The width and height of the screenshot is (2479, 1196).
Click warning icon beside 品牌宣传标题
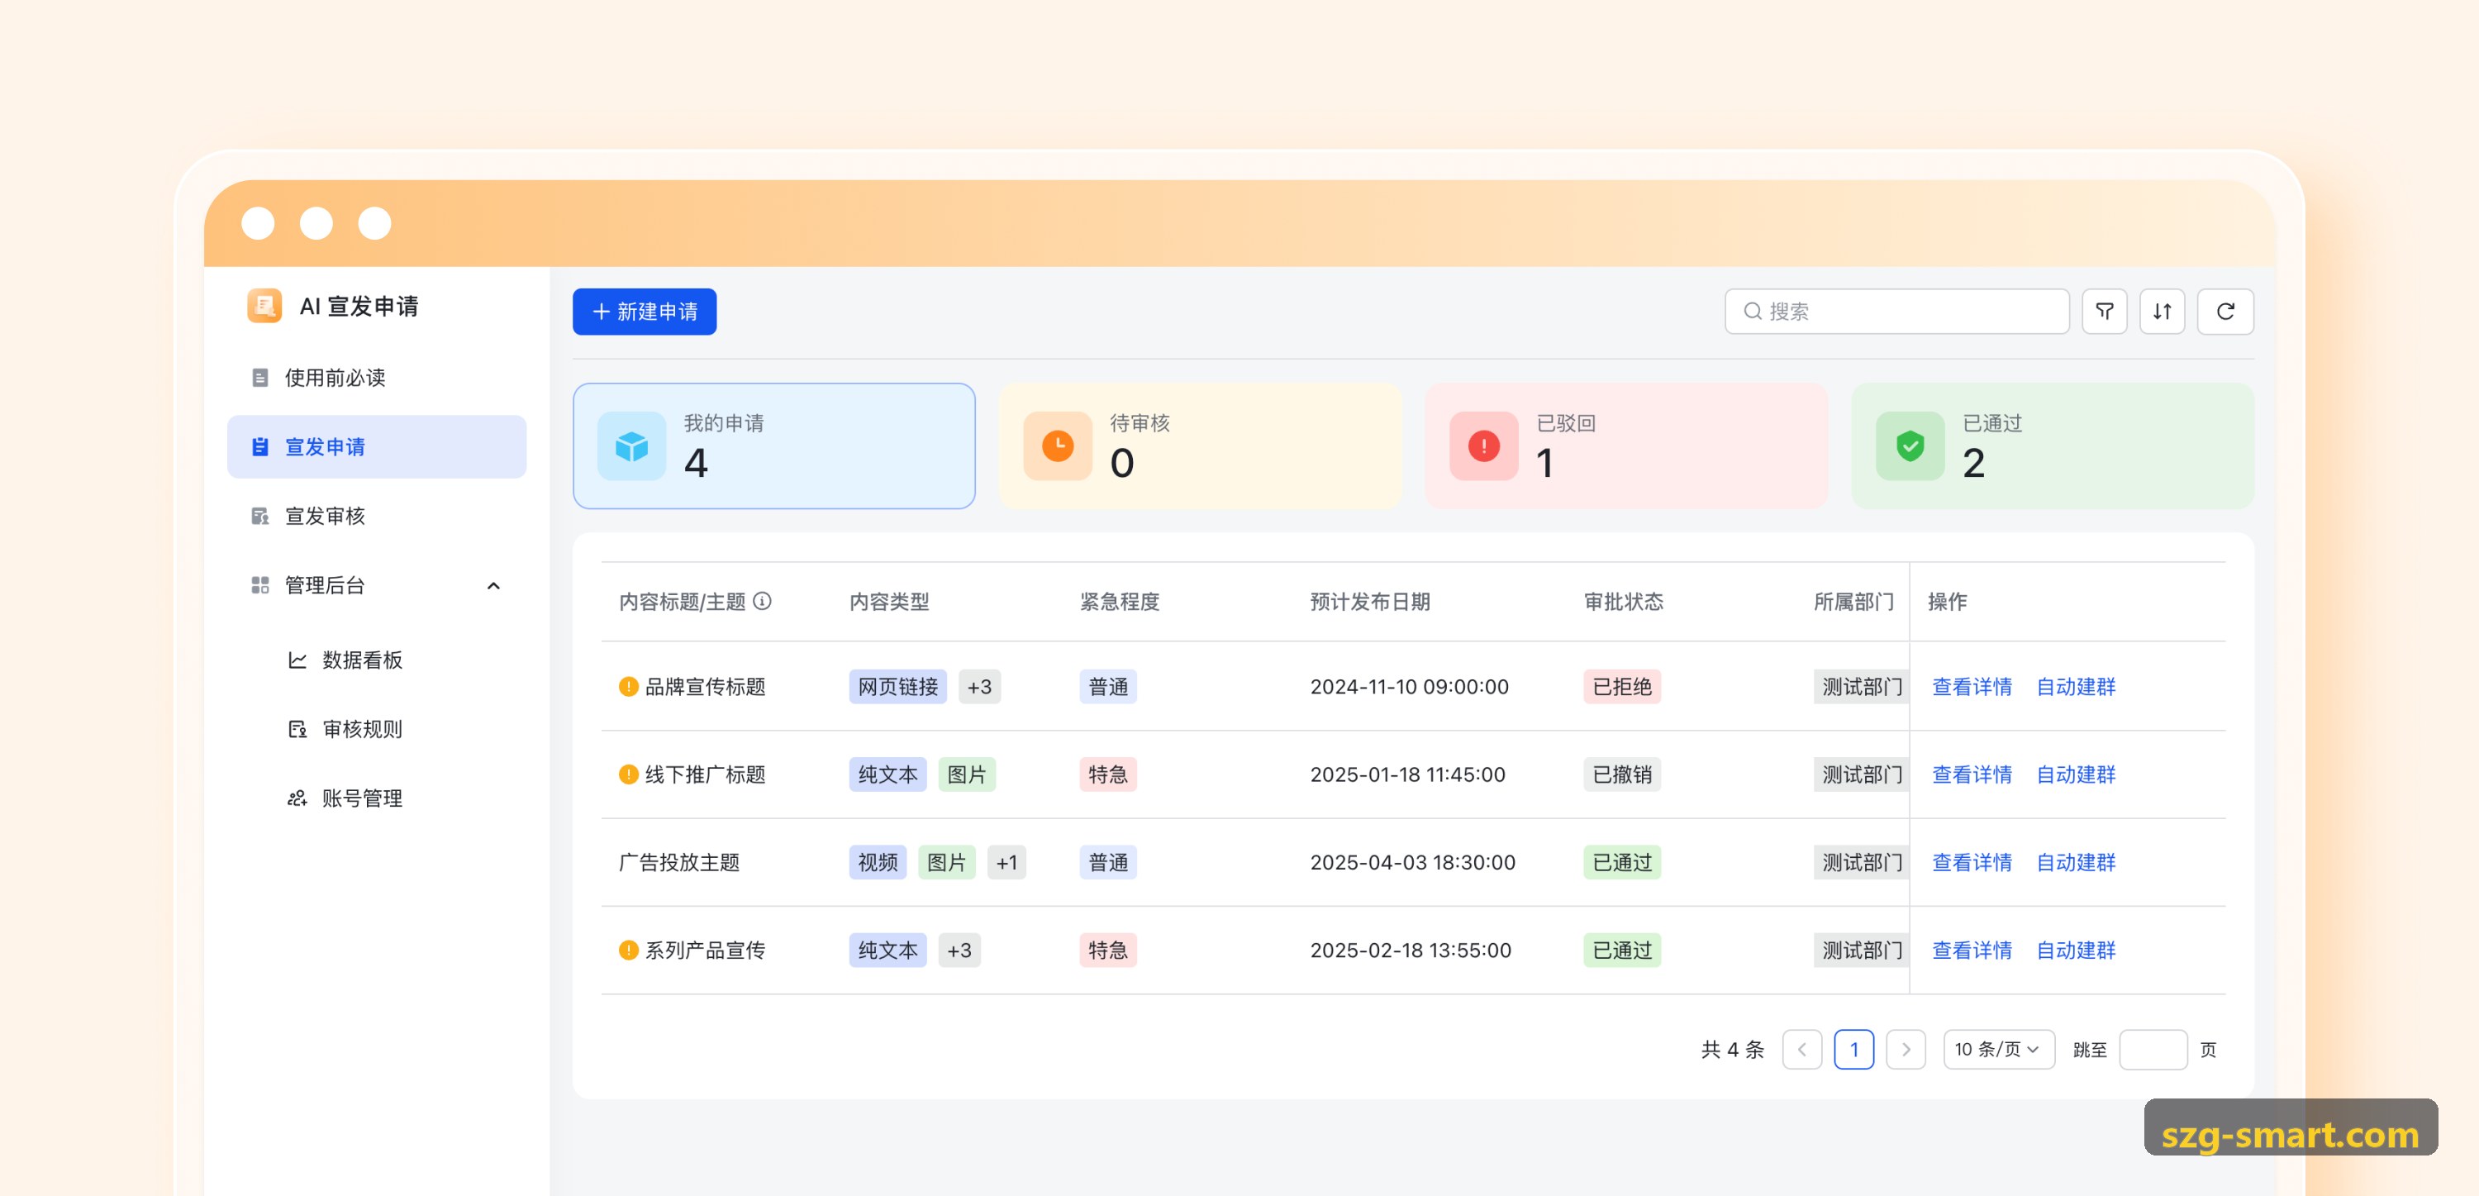click(x=628, y=687)
